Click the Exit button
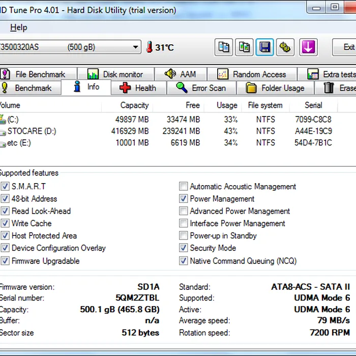This screenshot has width=356, height=356. point(344,47)
